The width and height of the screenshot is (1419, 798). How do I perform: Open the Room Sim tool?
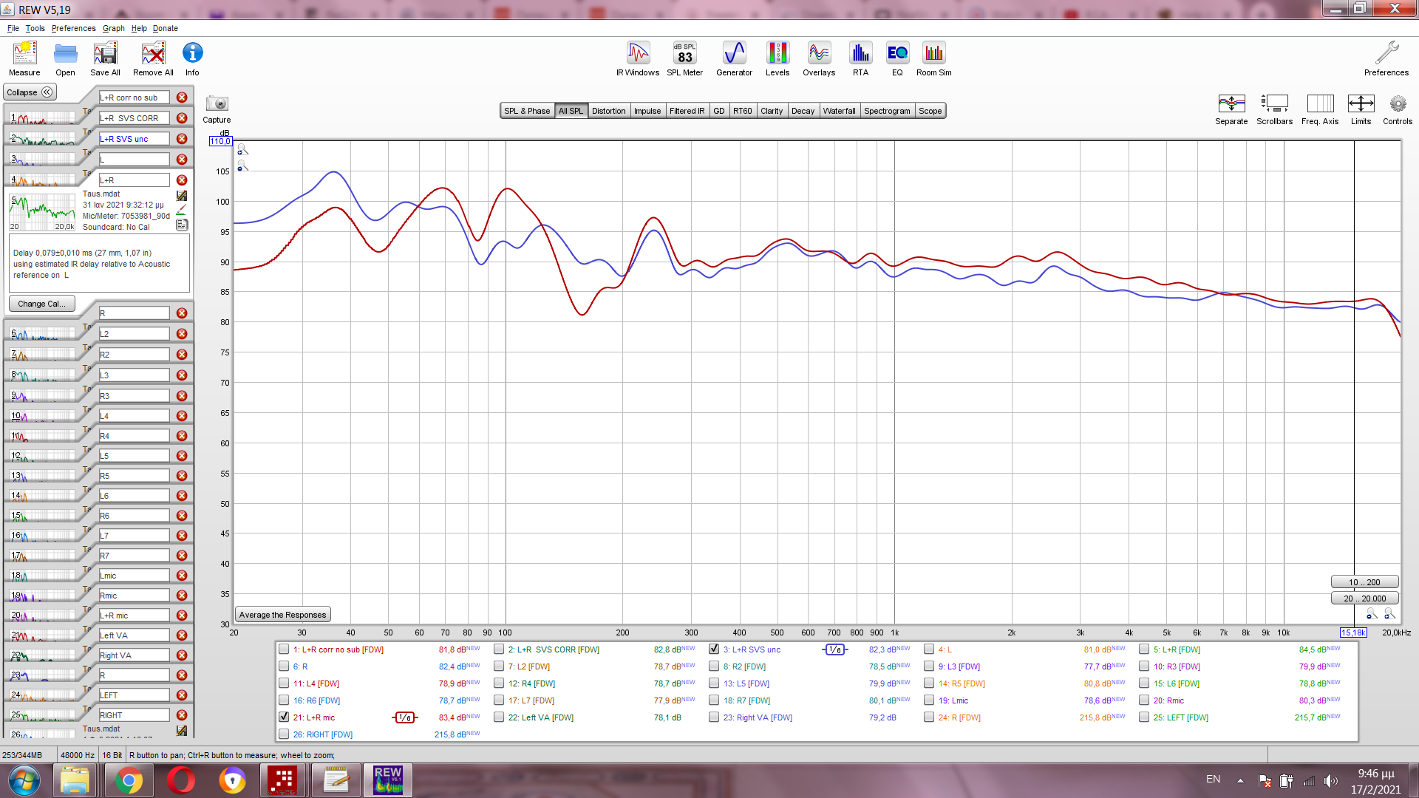coord(933,58)
